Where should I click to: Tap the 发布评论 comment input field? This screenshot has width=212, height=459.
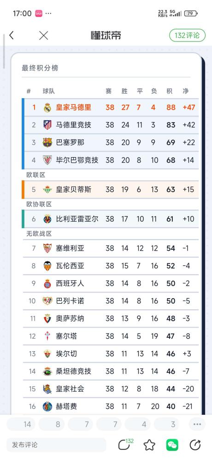pos(56,445)
